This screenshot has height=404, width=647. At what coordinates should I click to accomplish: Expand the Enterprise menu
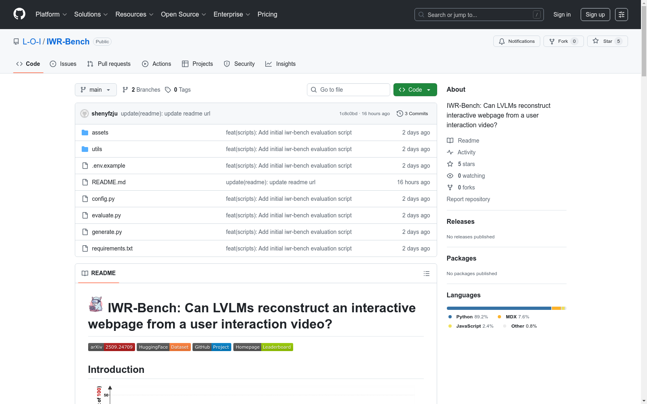tap(232, 14)
